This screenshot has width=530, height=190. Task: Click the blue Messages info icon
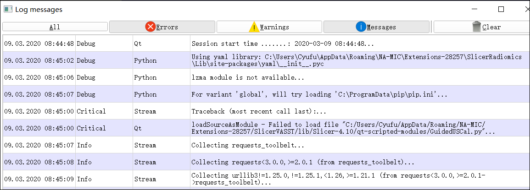click(361, 27)
